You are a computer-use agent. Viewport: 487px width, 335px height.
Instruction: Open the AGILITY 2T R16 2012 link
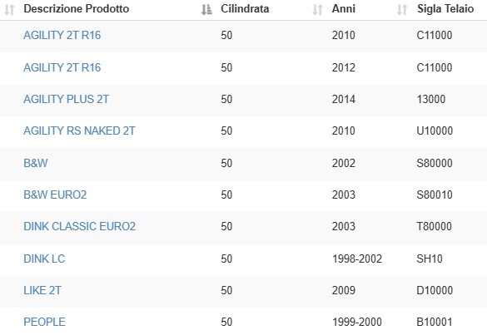62,67
